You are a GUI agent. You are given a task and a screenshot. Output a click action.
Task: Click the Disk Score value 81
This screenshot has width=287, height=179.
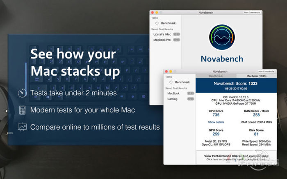pos(256,134)
